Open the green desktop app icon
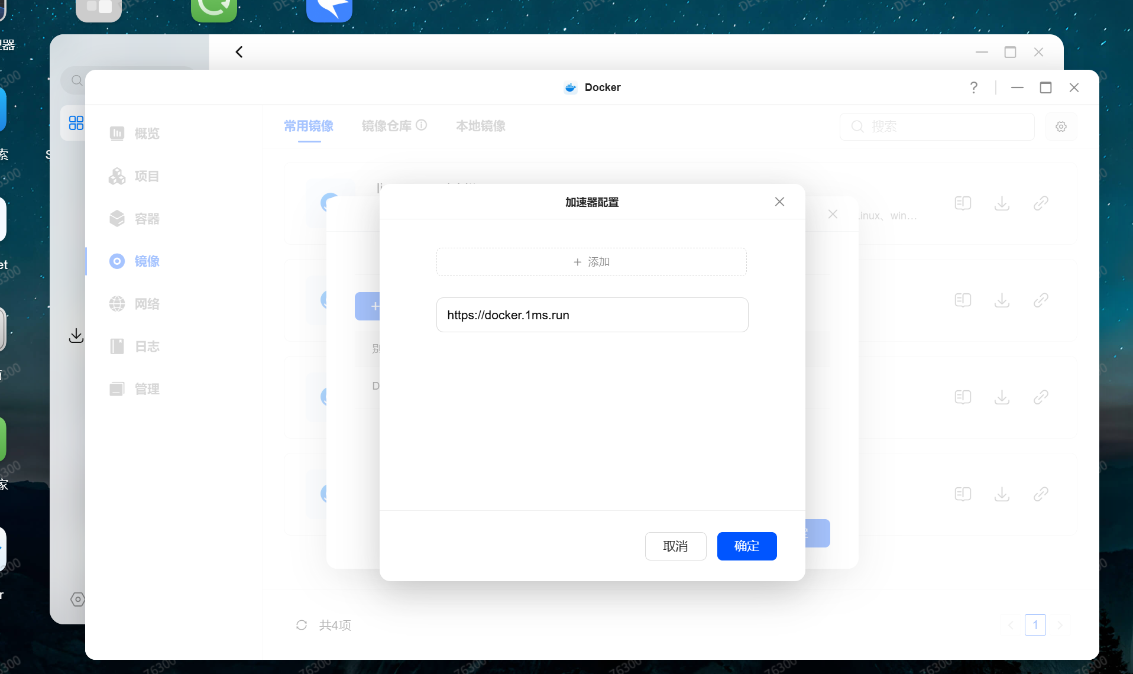The image size is (1133, 674). coord(214,10)
